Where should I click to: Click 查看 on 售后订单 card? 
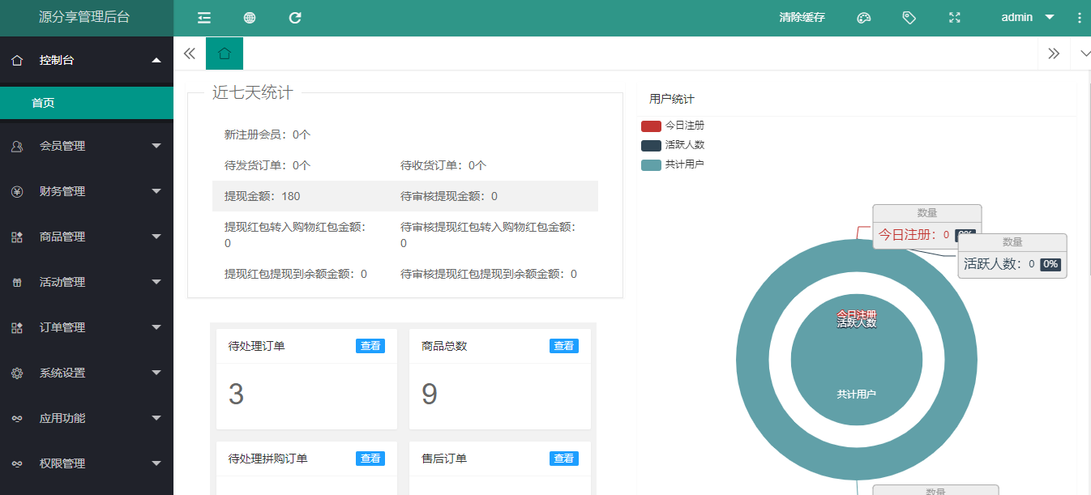coord(564,459)
